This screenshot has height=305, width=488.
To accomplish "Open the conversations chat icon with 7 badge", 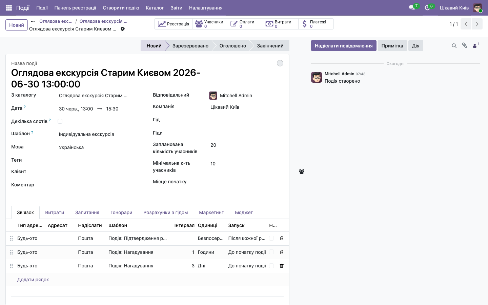I will pos(412,7).
